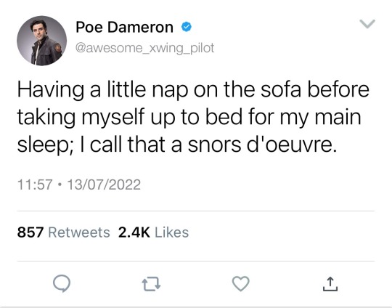
Task: View the 857 Retweets list
Action: [63, 232]
